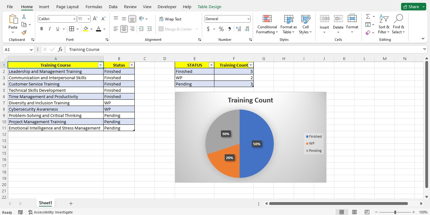The height and width of the screenshot is (215, 430).
Task: Toggle bold formatting
Action: 41,29
